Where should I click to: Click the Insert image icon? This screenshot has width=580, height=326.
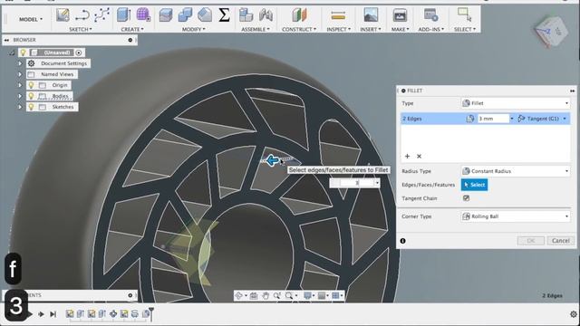tap(371, 15)
